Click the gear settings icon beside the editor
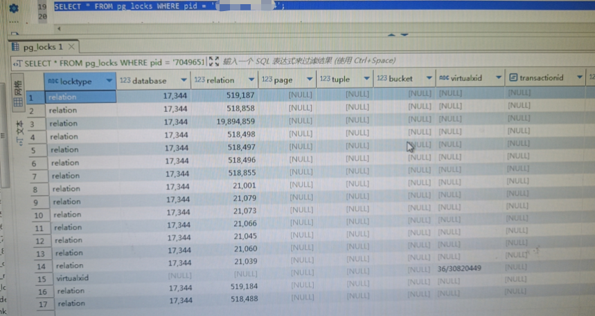 pyautogui.click(x=14, y=8)
